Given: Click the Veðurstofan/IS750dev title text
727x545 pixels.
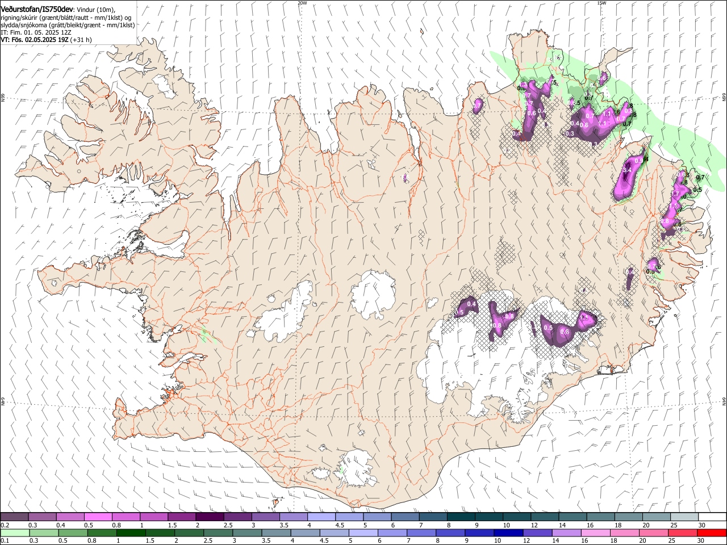Looking at the screenshot, I should pos(37,9).
